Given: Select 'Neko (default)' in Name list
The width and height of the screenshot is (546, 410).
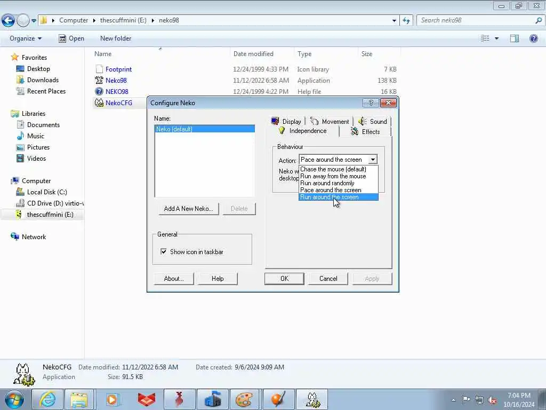Looking at the screenshot, I should pyautogui.click(x=205, y=129).
